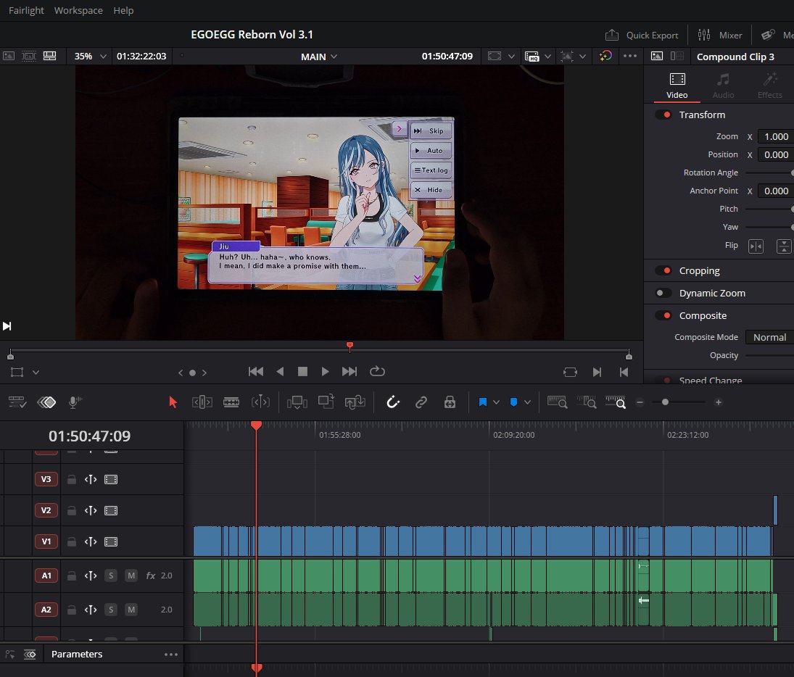Open the Workspace menu
This screenshot has width=794, height=677.
click(78, 10)
